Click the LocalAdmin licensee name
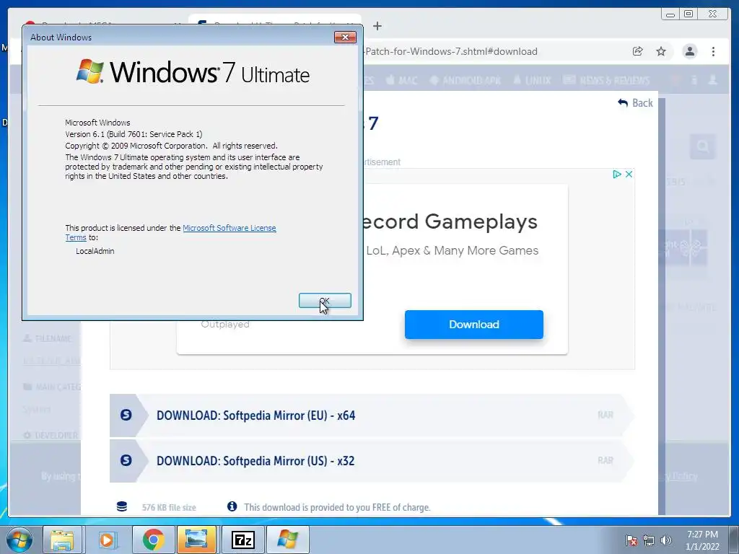Image resolution: width=739 pixels, height=554 pixels. [x=95, y=251]
